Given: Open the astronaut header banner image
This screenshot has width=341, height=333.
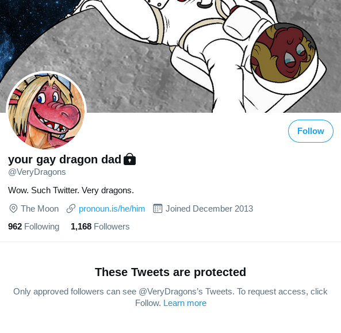Looking at the screenshot, I should (170, 56).
